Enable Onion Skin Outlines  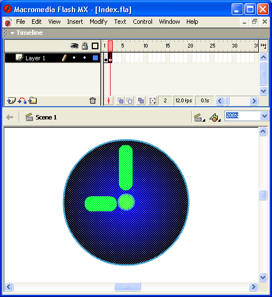(x=129, y=101)
